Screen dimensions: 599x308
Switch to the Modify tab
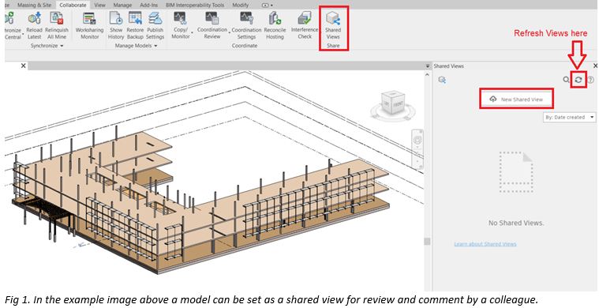pos(240,5)
